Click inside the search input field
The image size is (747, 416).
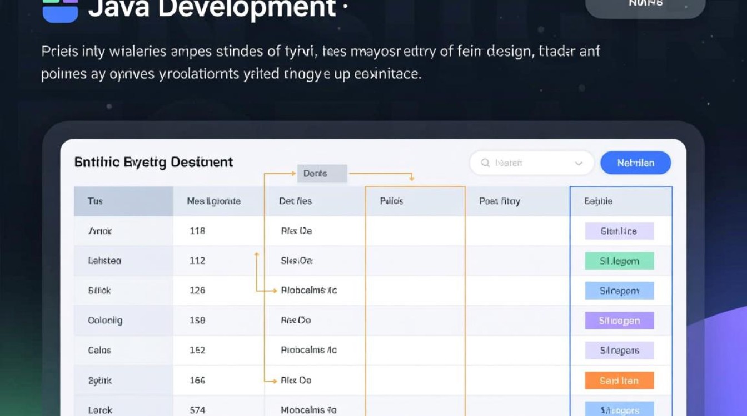(528, 163)
